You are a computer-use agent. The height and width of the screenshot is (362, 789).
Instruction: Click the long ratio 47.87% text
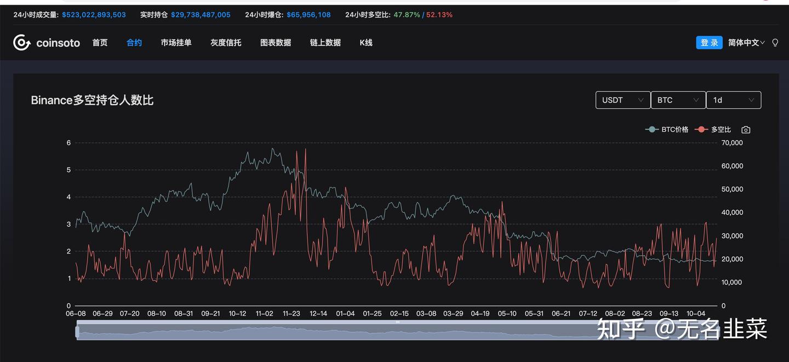pos(407,15)
